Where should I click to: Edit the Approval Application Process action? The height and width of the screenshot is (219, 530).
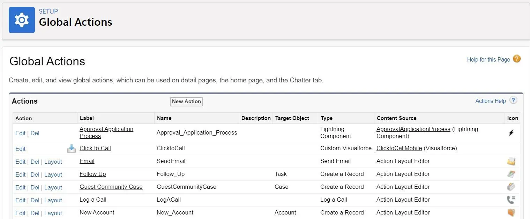[x=20, y=133]
